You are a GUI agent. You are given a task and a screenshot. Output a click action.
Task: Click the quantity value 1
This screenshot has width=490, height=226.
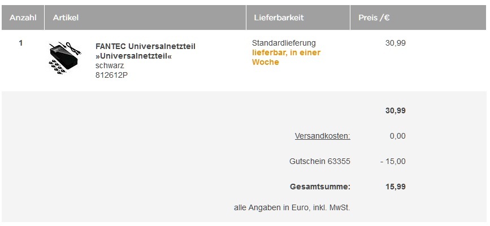coord(21,43)
